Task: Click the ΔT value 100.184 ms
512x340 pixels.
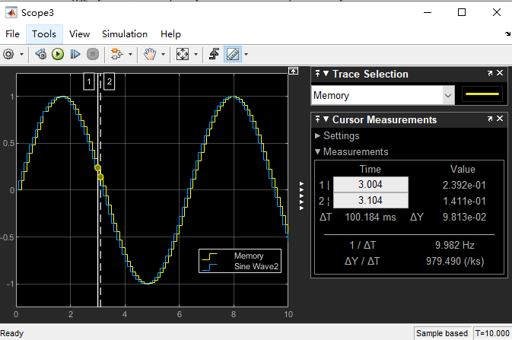Action: coord(370,218)
